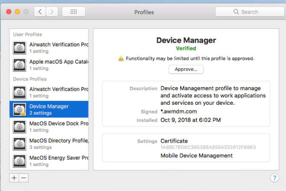
Task: Click the Device Manager profile icon
Action: pos(20,109)
